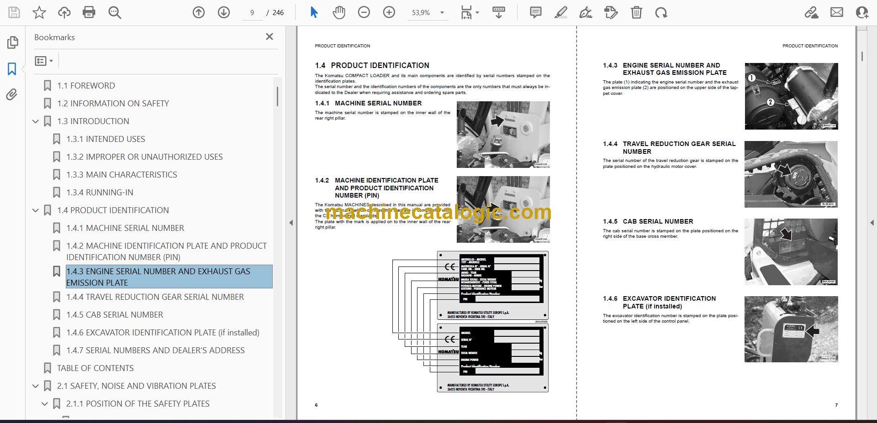Toggle the Bookmarks panel ribbon icon

click(12, 69)
